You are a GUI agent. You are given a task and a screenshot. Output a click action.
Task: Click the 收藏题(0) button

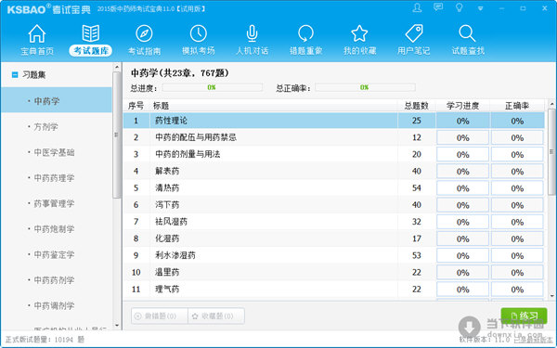pyautogui.click(x=216, y=316)
